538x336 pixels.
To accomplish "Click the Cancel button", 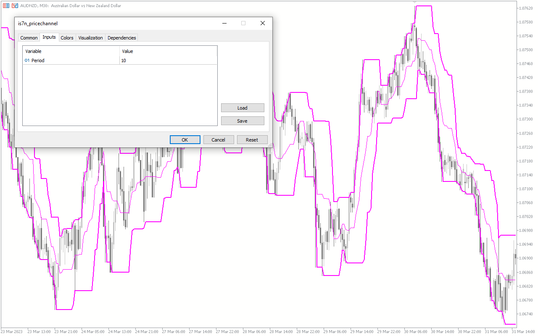I will point(219,140).
